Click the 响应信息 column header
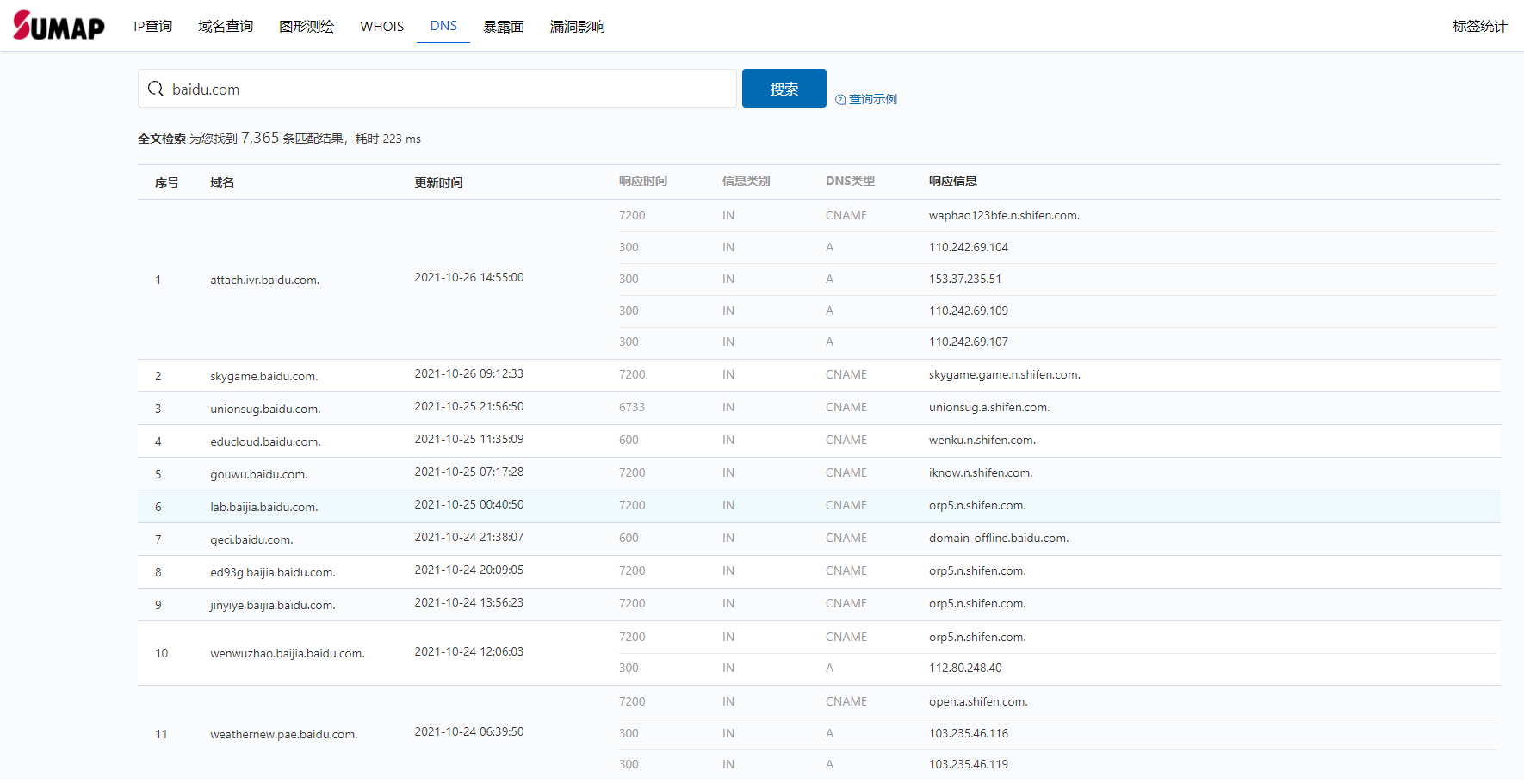This screenshot has width=1524, height=783. click(x=953, y=181)
